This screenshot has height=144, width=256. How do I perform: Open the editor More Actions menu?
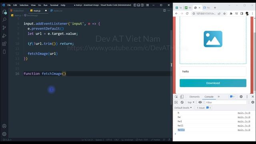(x=169, y=10)
